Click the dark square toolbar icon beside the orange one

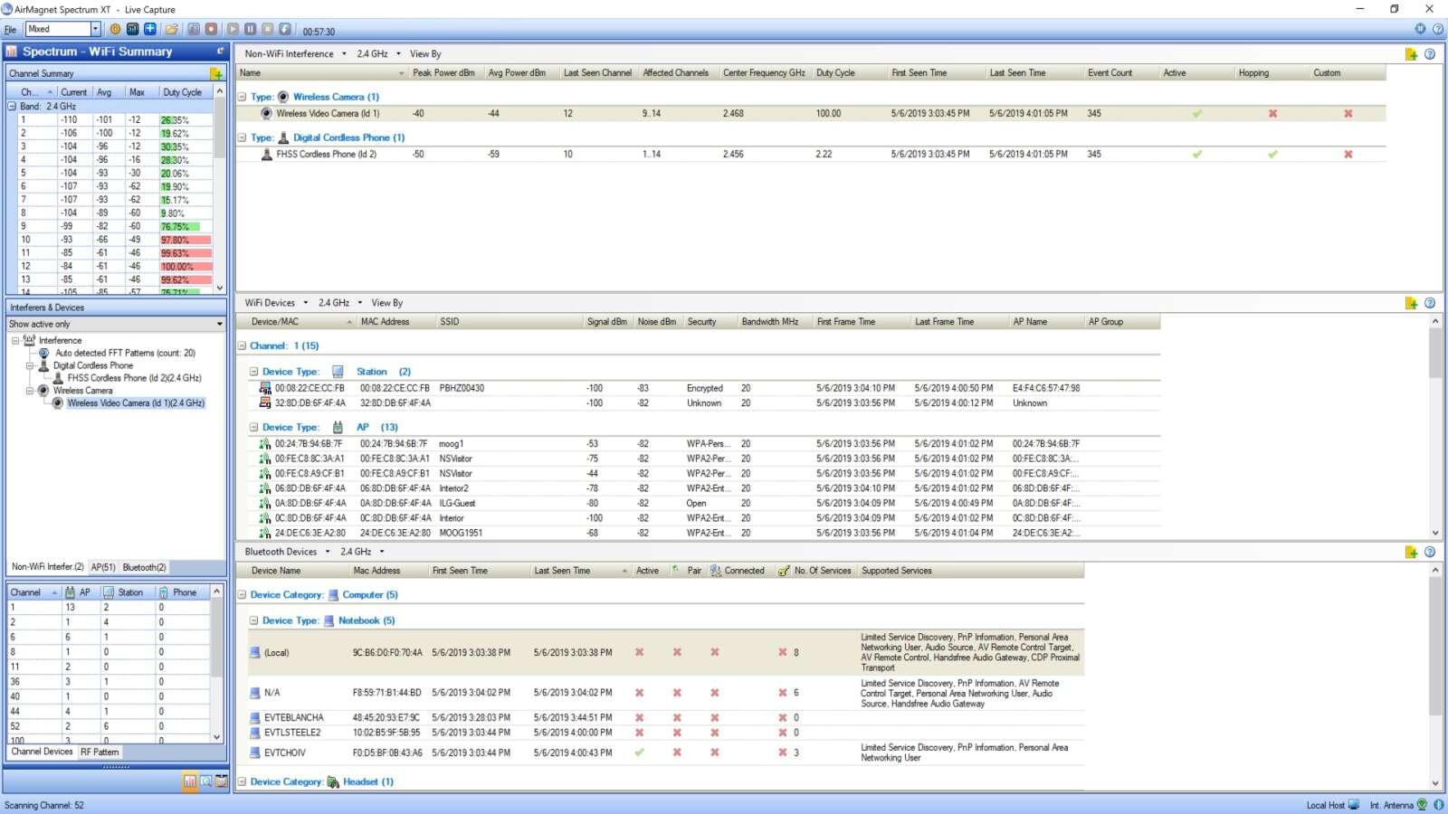(x=132, y=29)
